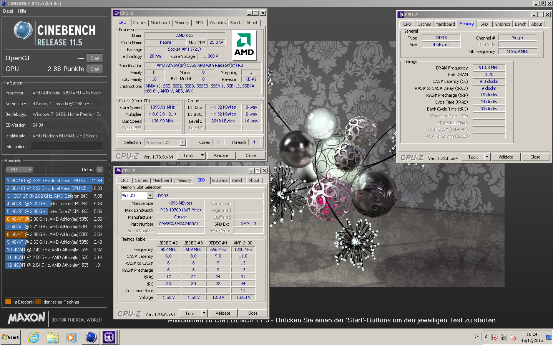Switch to SPD tab in Memory window
Image resolution: width=553 pixels, height=345 pixels.
pyautogui.click(x=484, y=24)
